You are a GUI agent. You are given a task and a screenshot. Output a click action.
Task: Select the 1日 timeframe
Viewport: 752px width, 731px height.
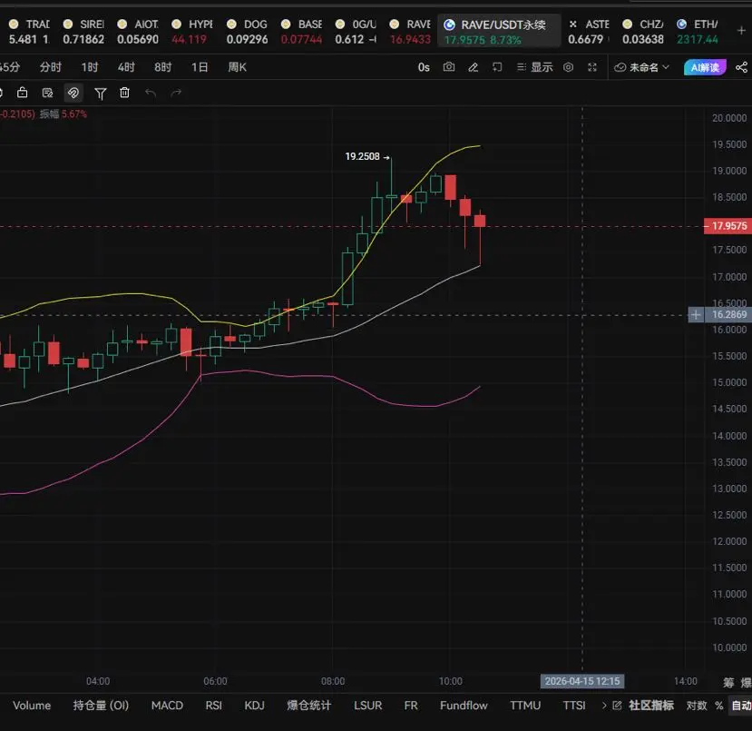200,67
